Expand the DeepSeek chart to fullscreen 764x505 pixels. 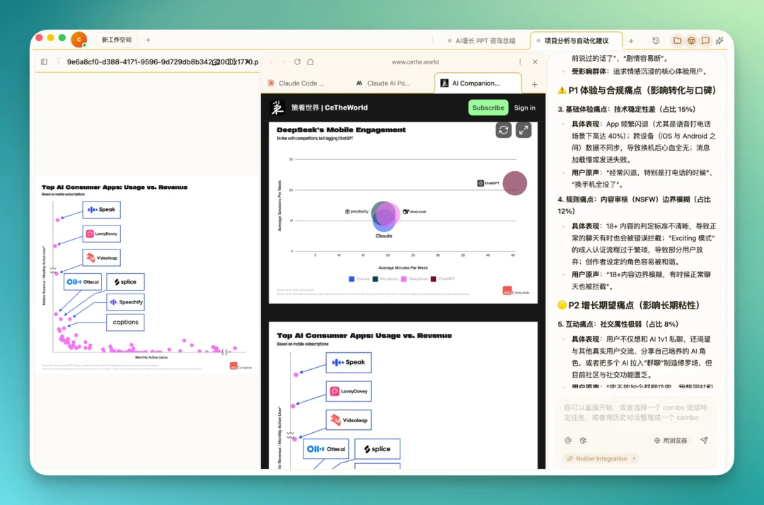[x=523, y=129]
